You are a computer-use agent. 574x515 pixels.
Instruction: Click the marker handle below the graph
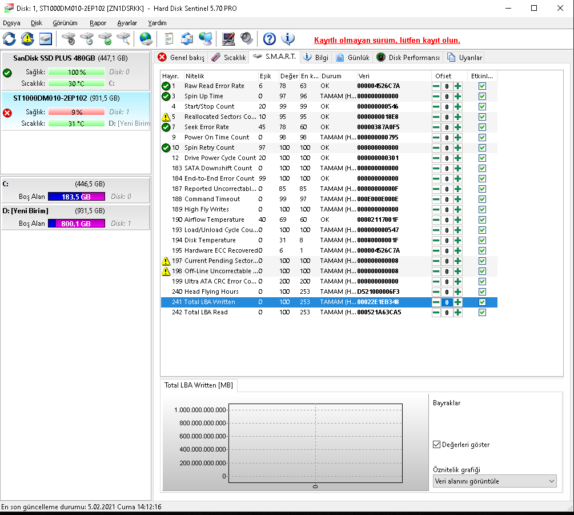[x=315, y=486]
